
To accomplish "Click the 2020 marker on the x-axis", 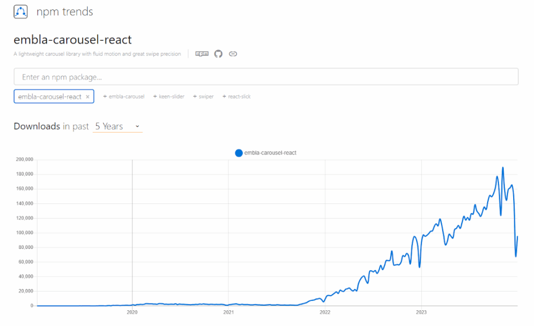I will coord(132,312).
